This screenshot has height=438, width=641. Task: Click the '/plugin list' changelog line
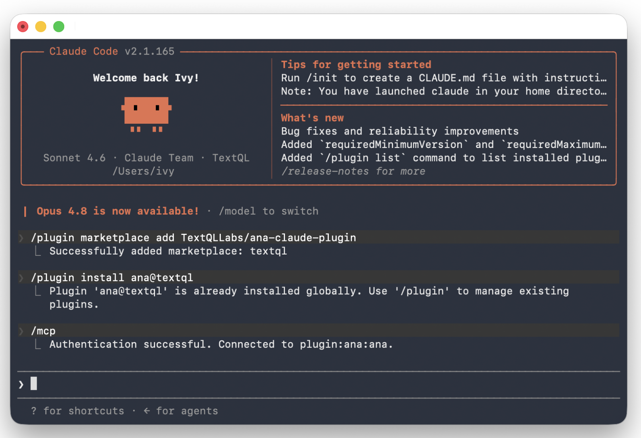(x=444, y=158)
